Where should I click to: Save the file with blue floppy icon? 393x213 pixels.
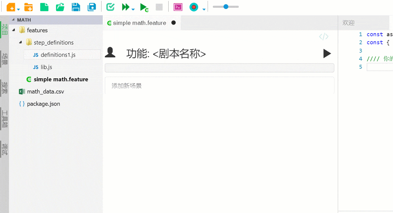[x=76, y=7]
